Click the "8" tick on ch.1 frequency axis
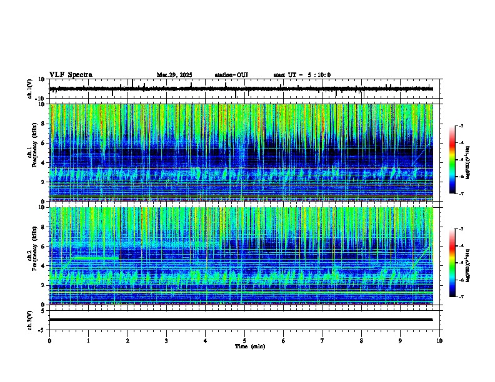This screenshot has width=495, height=382. [x=44, y=124]
